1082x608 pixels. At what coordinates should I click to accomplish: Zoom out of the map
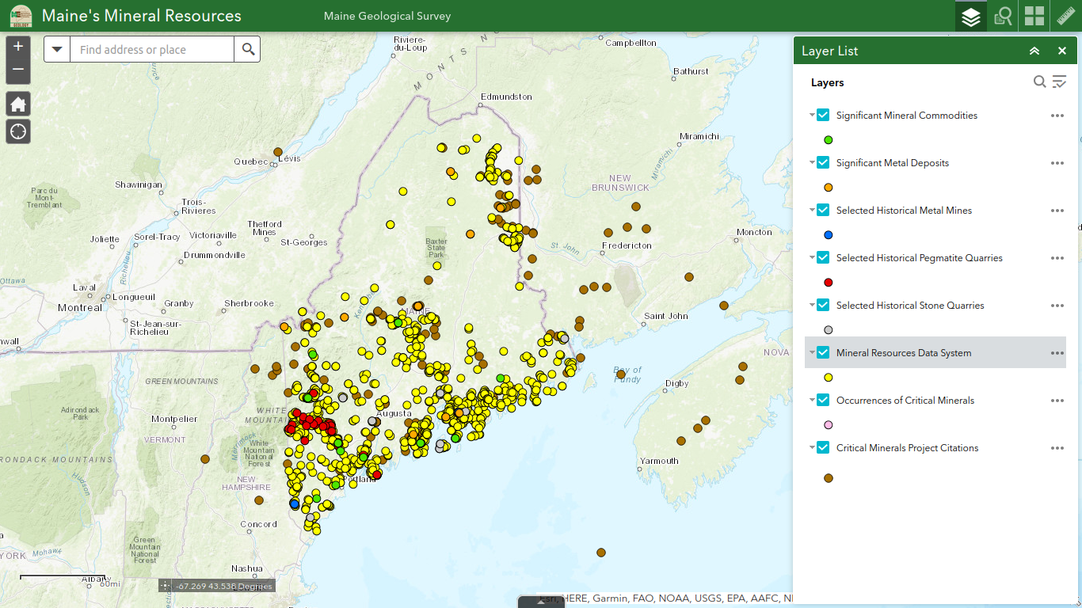coord(18,71)
